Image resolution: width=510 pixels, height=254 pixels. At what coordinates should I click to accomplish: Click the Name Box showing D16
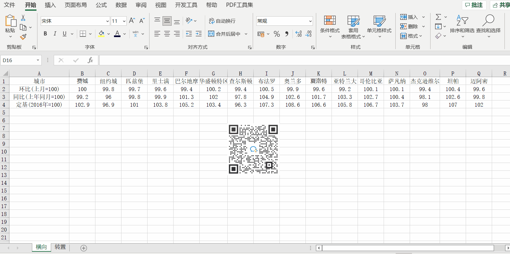(x=18, y=60)
